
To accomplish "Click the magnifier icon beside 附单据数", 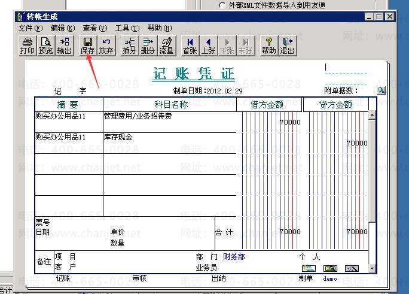I will (x=381, y=90).
